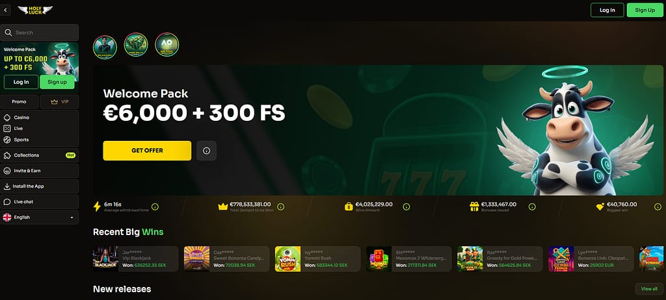The width and height of the screenshot is (666, 300).
Task: Open info icon next to Total Jackpot
Action: pos(281,206)
